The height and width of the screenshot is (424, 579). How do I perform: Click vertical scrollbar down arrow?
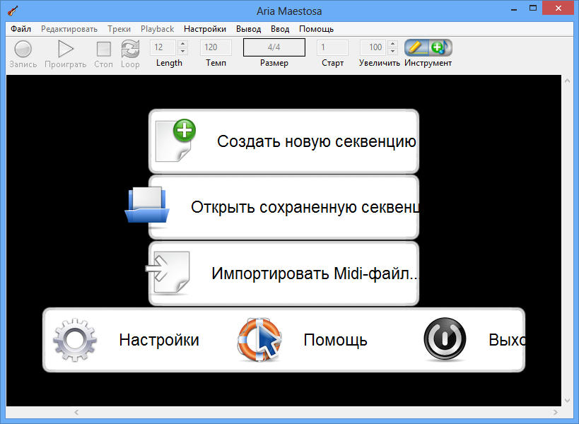(x=567, y=401)
